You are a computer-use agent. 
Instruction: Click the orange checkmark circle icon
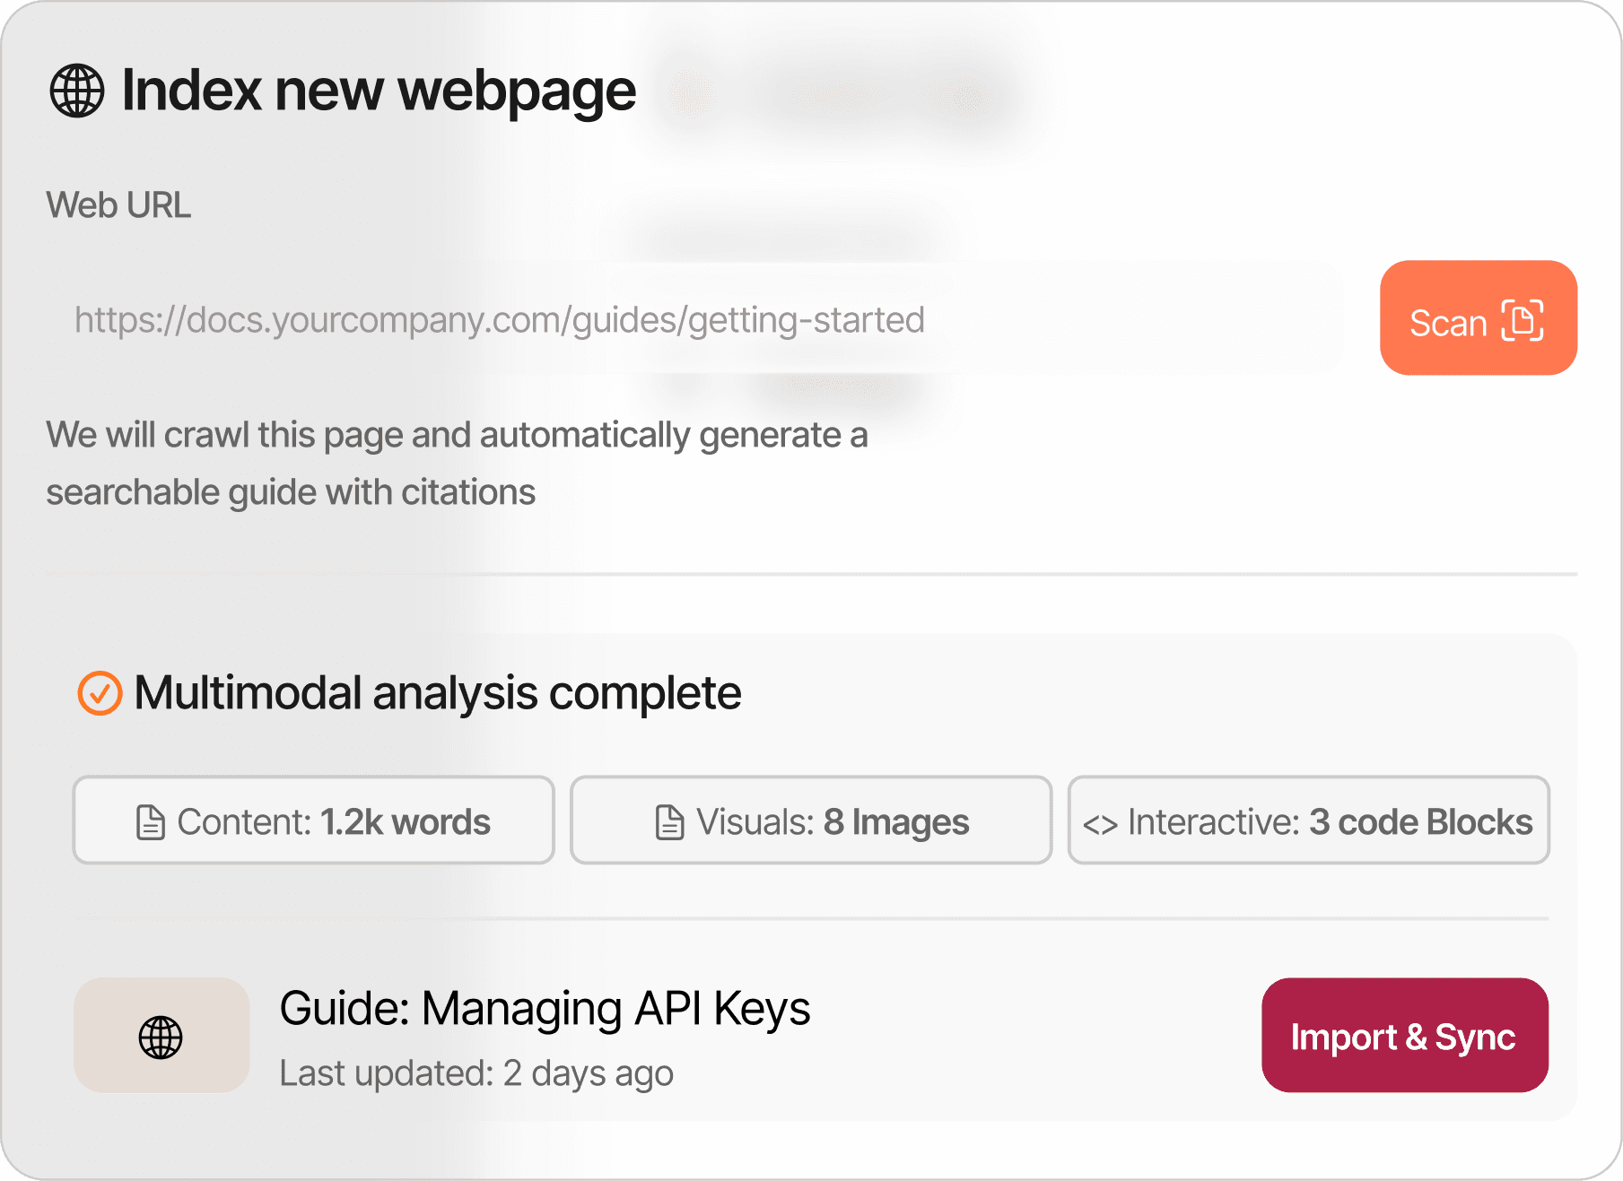coord(100,693)
